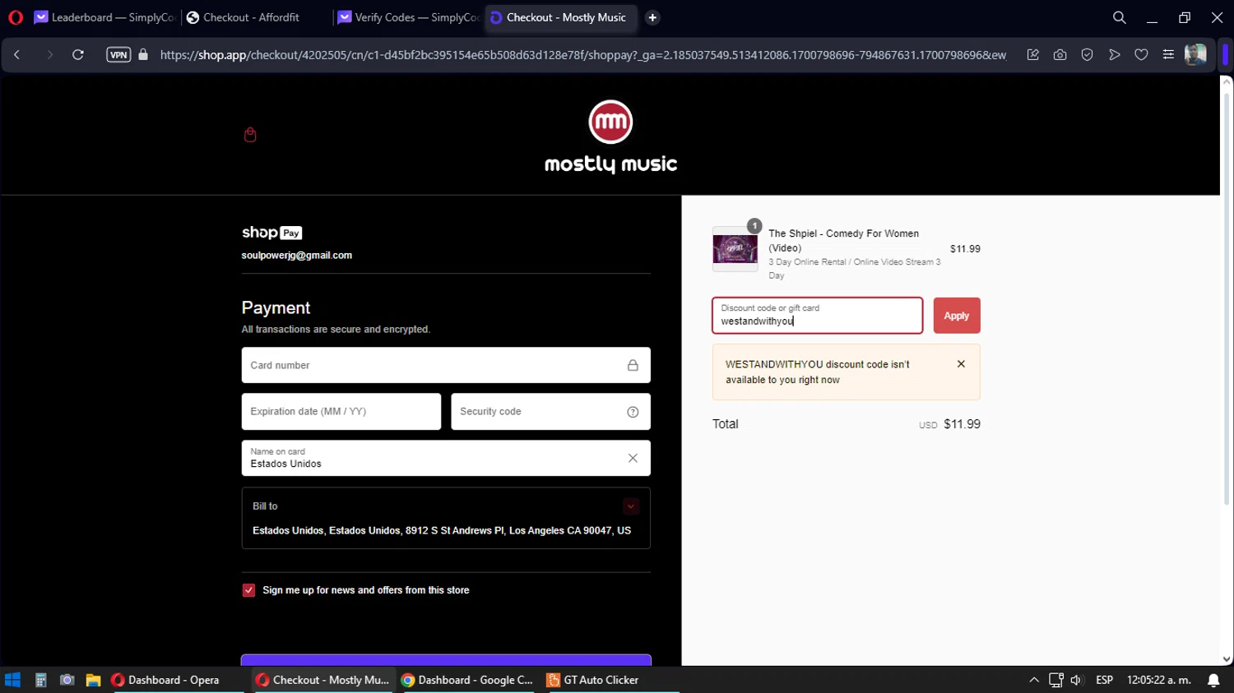Open the volume speaker tray icon
The image size is (1234, 693).
coord(1076,680)
